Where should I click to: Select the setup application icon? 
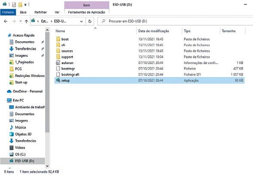point(58,80)
